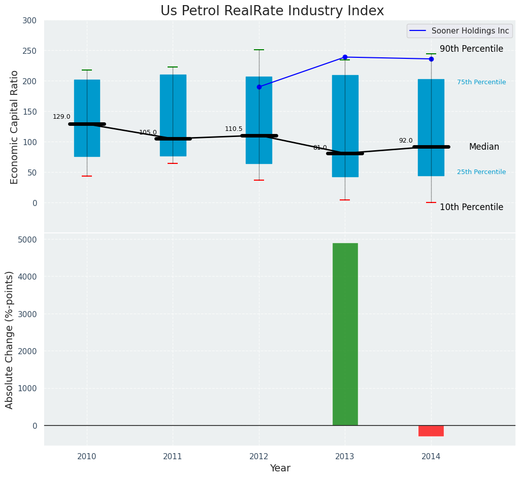Click the green 2013 absolute change bar
The image size is (521, 478).
[x=345, y=334]
